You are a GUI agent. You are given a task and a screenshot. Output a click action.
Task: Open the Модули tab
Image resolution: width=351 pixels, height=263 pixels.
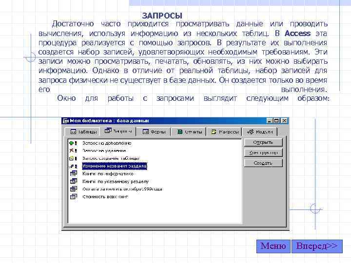click(x=260, y=131)
